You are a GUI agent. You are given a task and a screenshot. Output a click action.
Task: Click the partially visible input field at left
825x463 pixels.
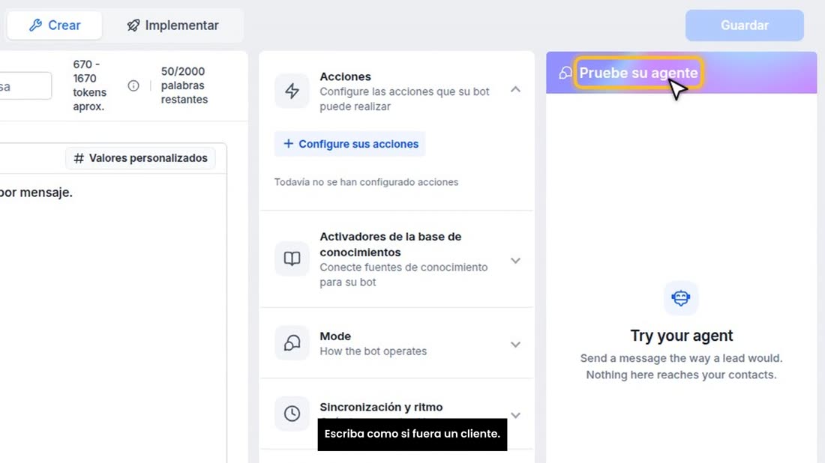click(25, 86)
